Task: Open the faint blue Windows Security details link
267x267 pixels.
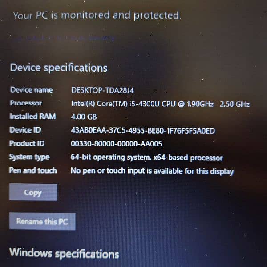Action: click(64, 38)
